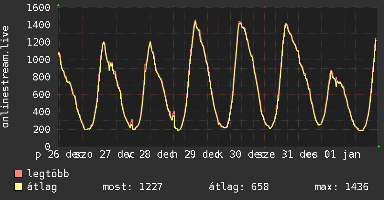
Task: Click the átlag: 658 statistic
Action: pyautogui.click(x=239, y=187)
